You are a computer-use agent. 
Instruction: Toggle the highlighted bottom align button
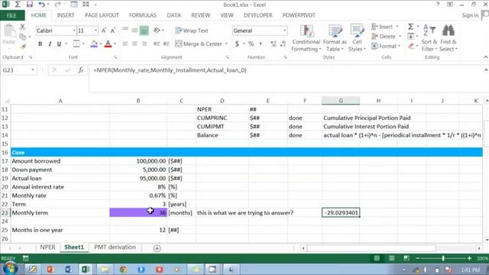[x=144, y=31]
